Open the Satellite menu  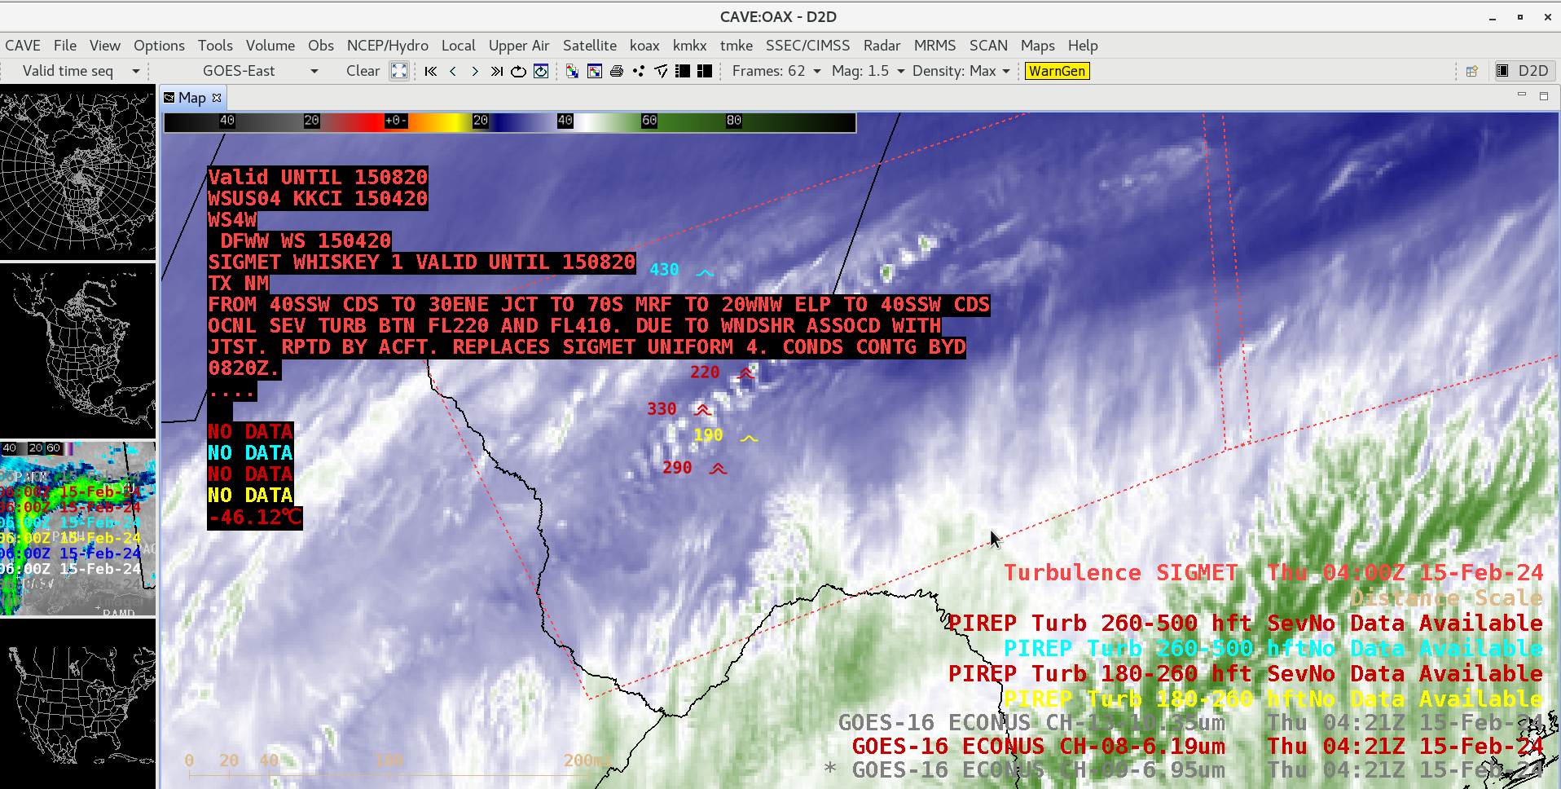tap(590, 46)
